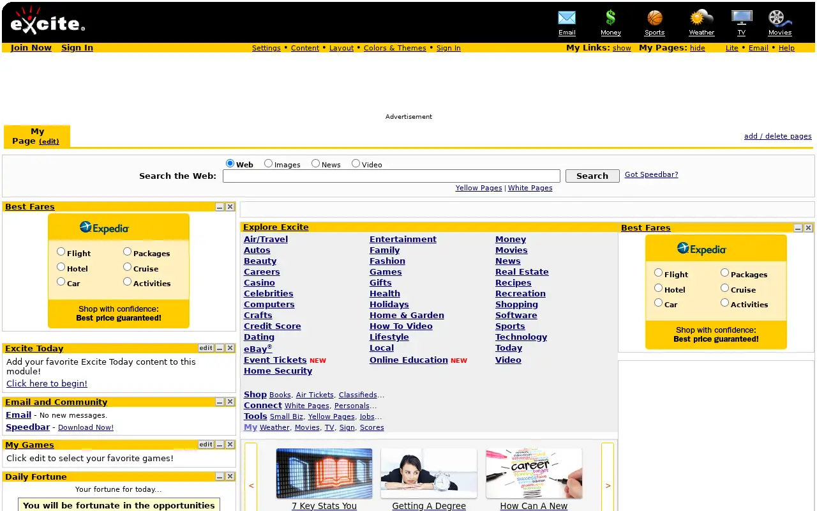817x511 pixels.
Task: Click the Got Speedbar? link
Action: point(651,174)
